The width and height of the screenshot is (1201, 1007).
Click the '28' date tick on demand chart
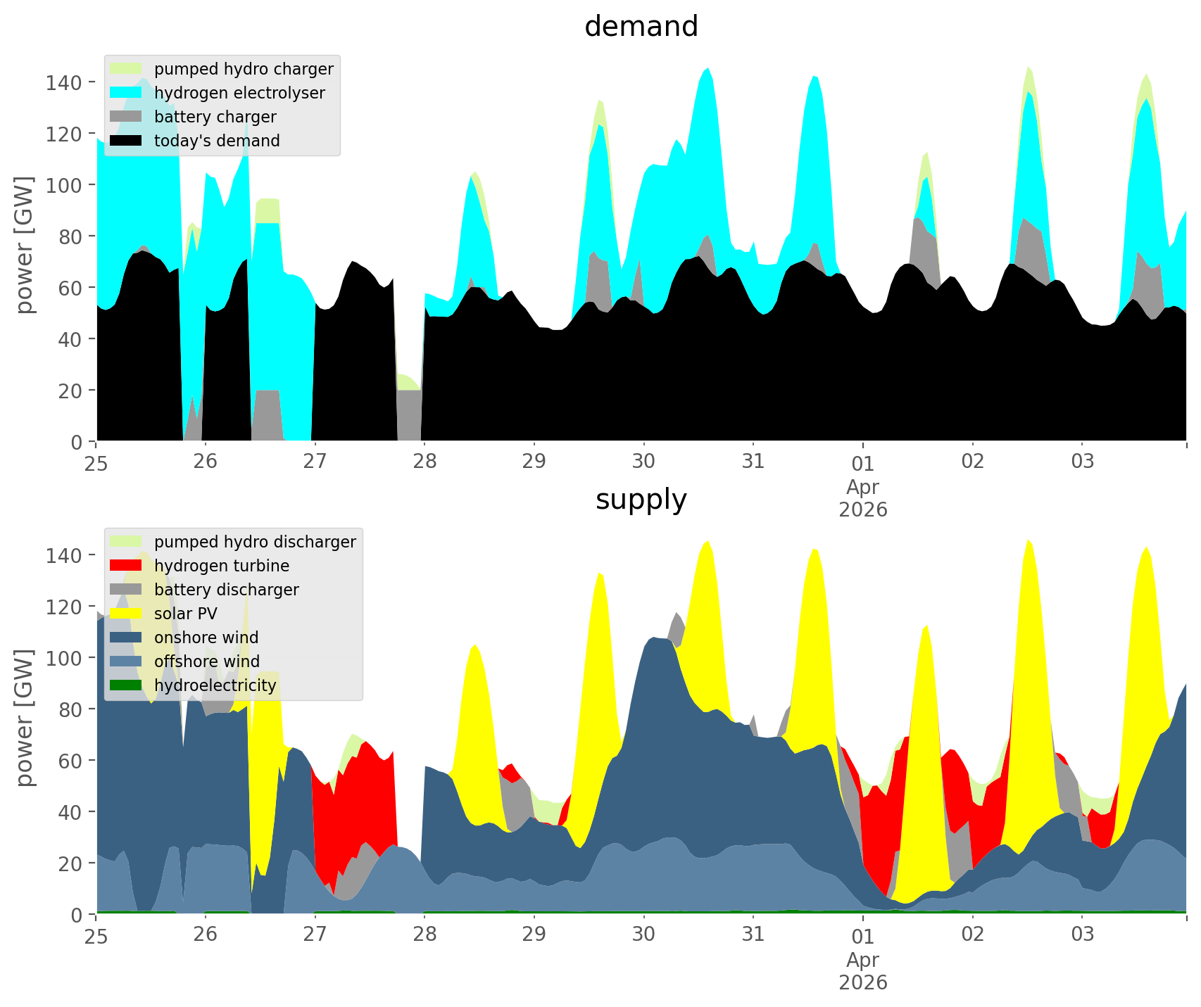[x=425, y=462]
